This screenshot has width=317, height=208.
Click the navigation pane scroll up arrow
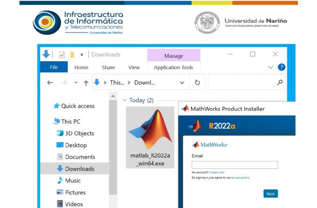pos(113,96)
